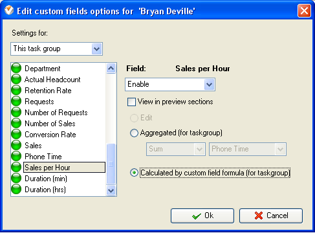Select Calculated by custom field formula radio
The width and height of the screenshot is (315, 233).
click(x=134, y=173)
